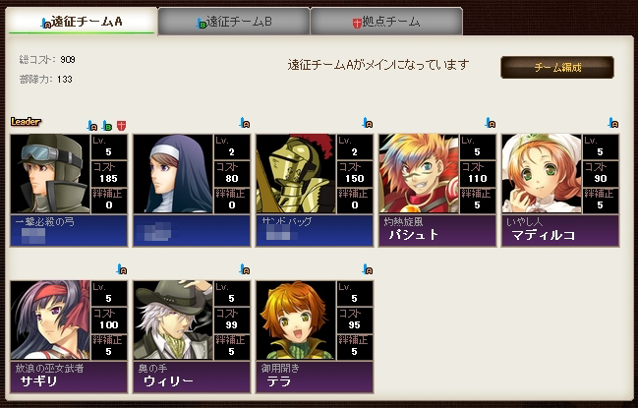Click マディルコ character name banner
The width and height of the screenshot is (638, 408).
pos(560,231)
